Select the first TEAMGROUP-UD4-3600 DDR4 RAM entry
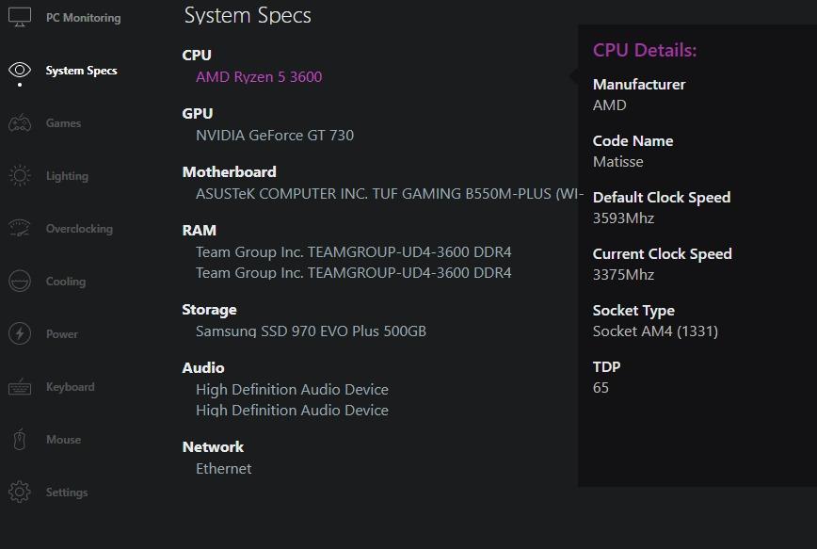817x549 pixels. [x=354, y=252]
